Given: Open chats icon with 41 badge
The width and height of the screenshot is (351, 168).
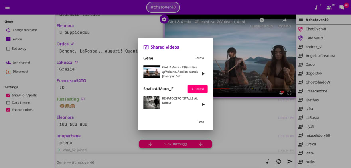Looking at the screenshot, I should (342, 8).
